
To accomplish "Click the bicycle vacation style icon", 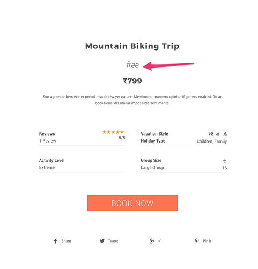I will pyautogui.click(x=225, y=134).
